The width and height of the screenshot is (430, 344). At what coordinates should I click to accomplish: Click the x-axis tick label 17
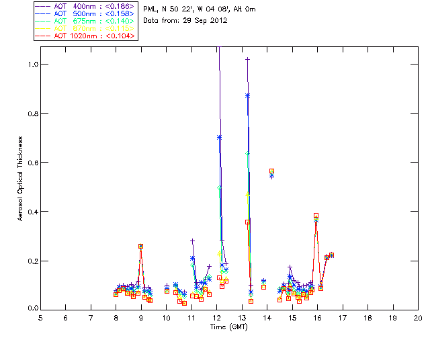343,318
